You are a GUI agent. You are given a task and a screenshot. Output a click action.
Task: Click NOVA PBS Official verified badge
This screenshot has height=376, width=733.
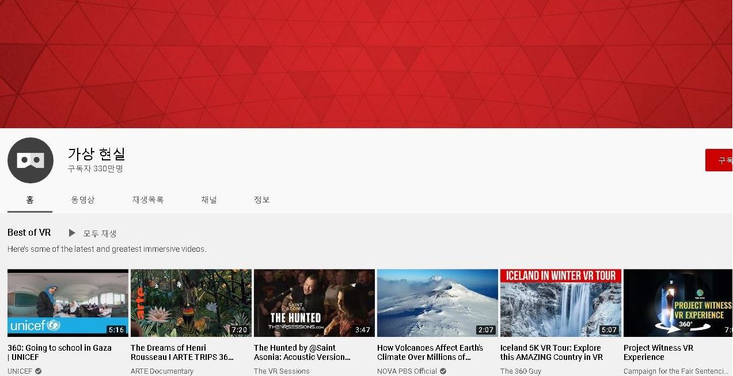coord(443,371)
